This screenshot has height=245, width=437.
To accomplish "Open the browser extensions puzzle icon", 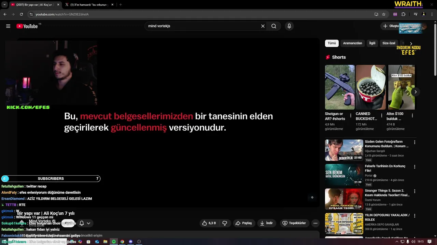I will 403,14.
